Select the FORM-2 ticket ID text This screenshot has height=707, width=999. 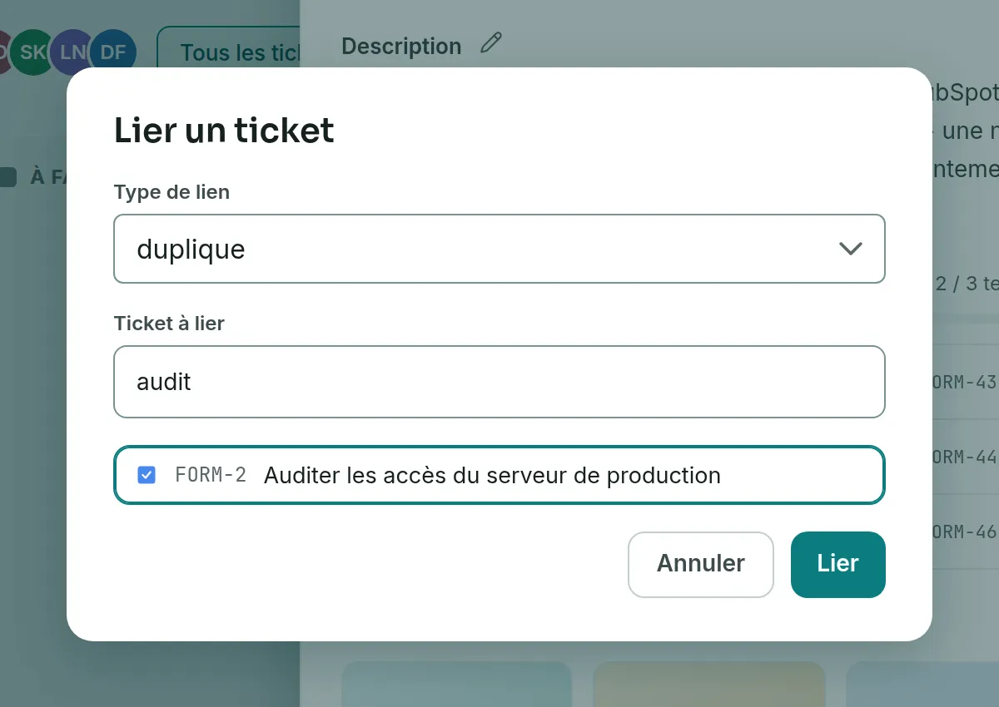(x=211, y=475)
